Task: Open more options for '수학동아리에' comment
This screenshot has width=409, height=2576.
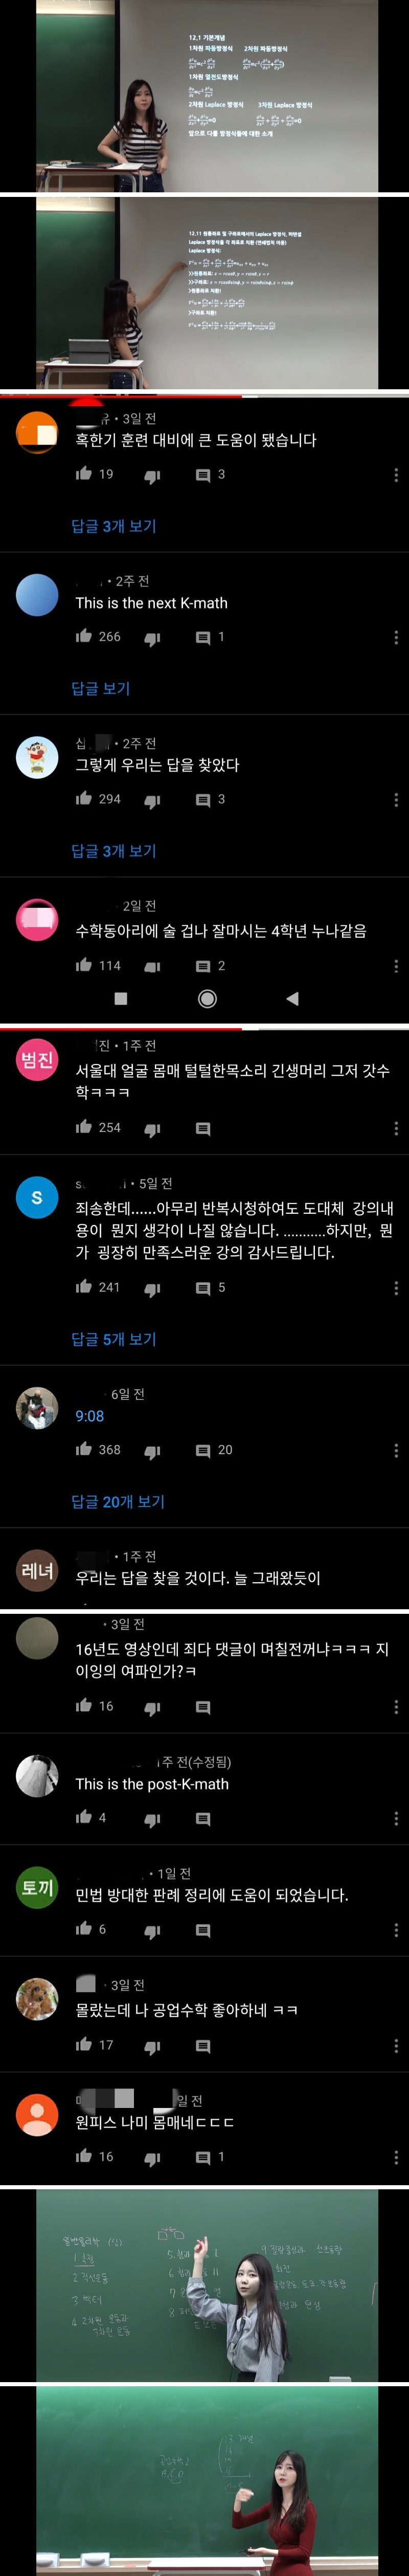Action: [396, 966]
